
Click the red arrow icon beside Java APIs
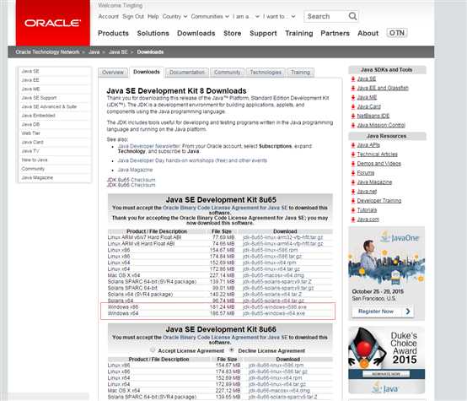353,145
